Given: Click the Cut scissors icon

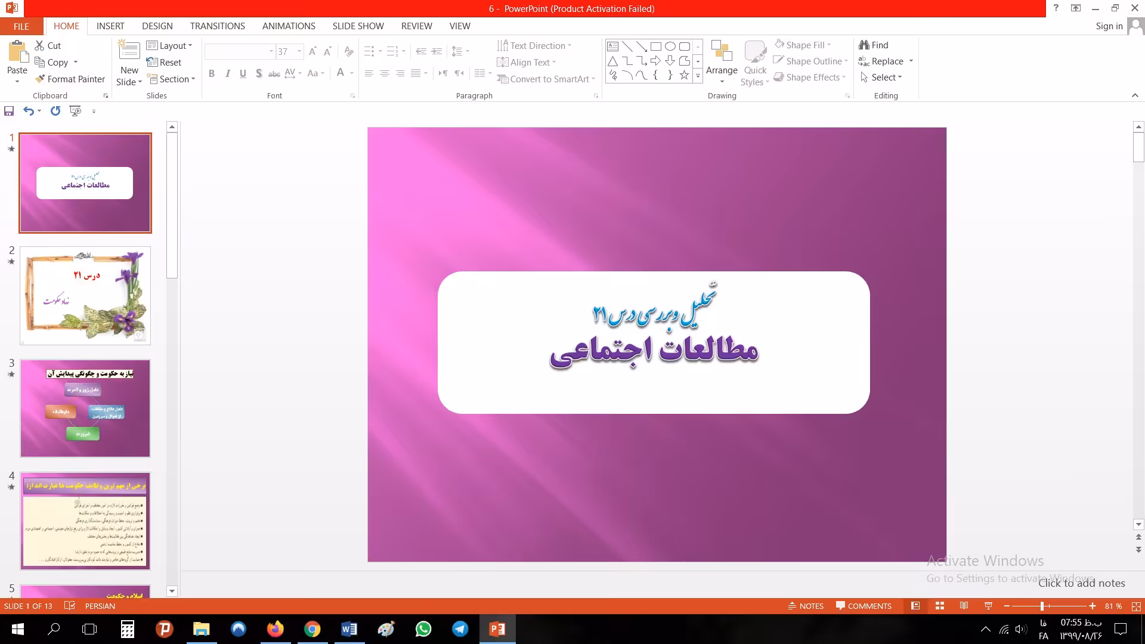Looking at the screenshot, I should [x=39, y=45].
